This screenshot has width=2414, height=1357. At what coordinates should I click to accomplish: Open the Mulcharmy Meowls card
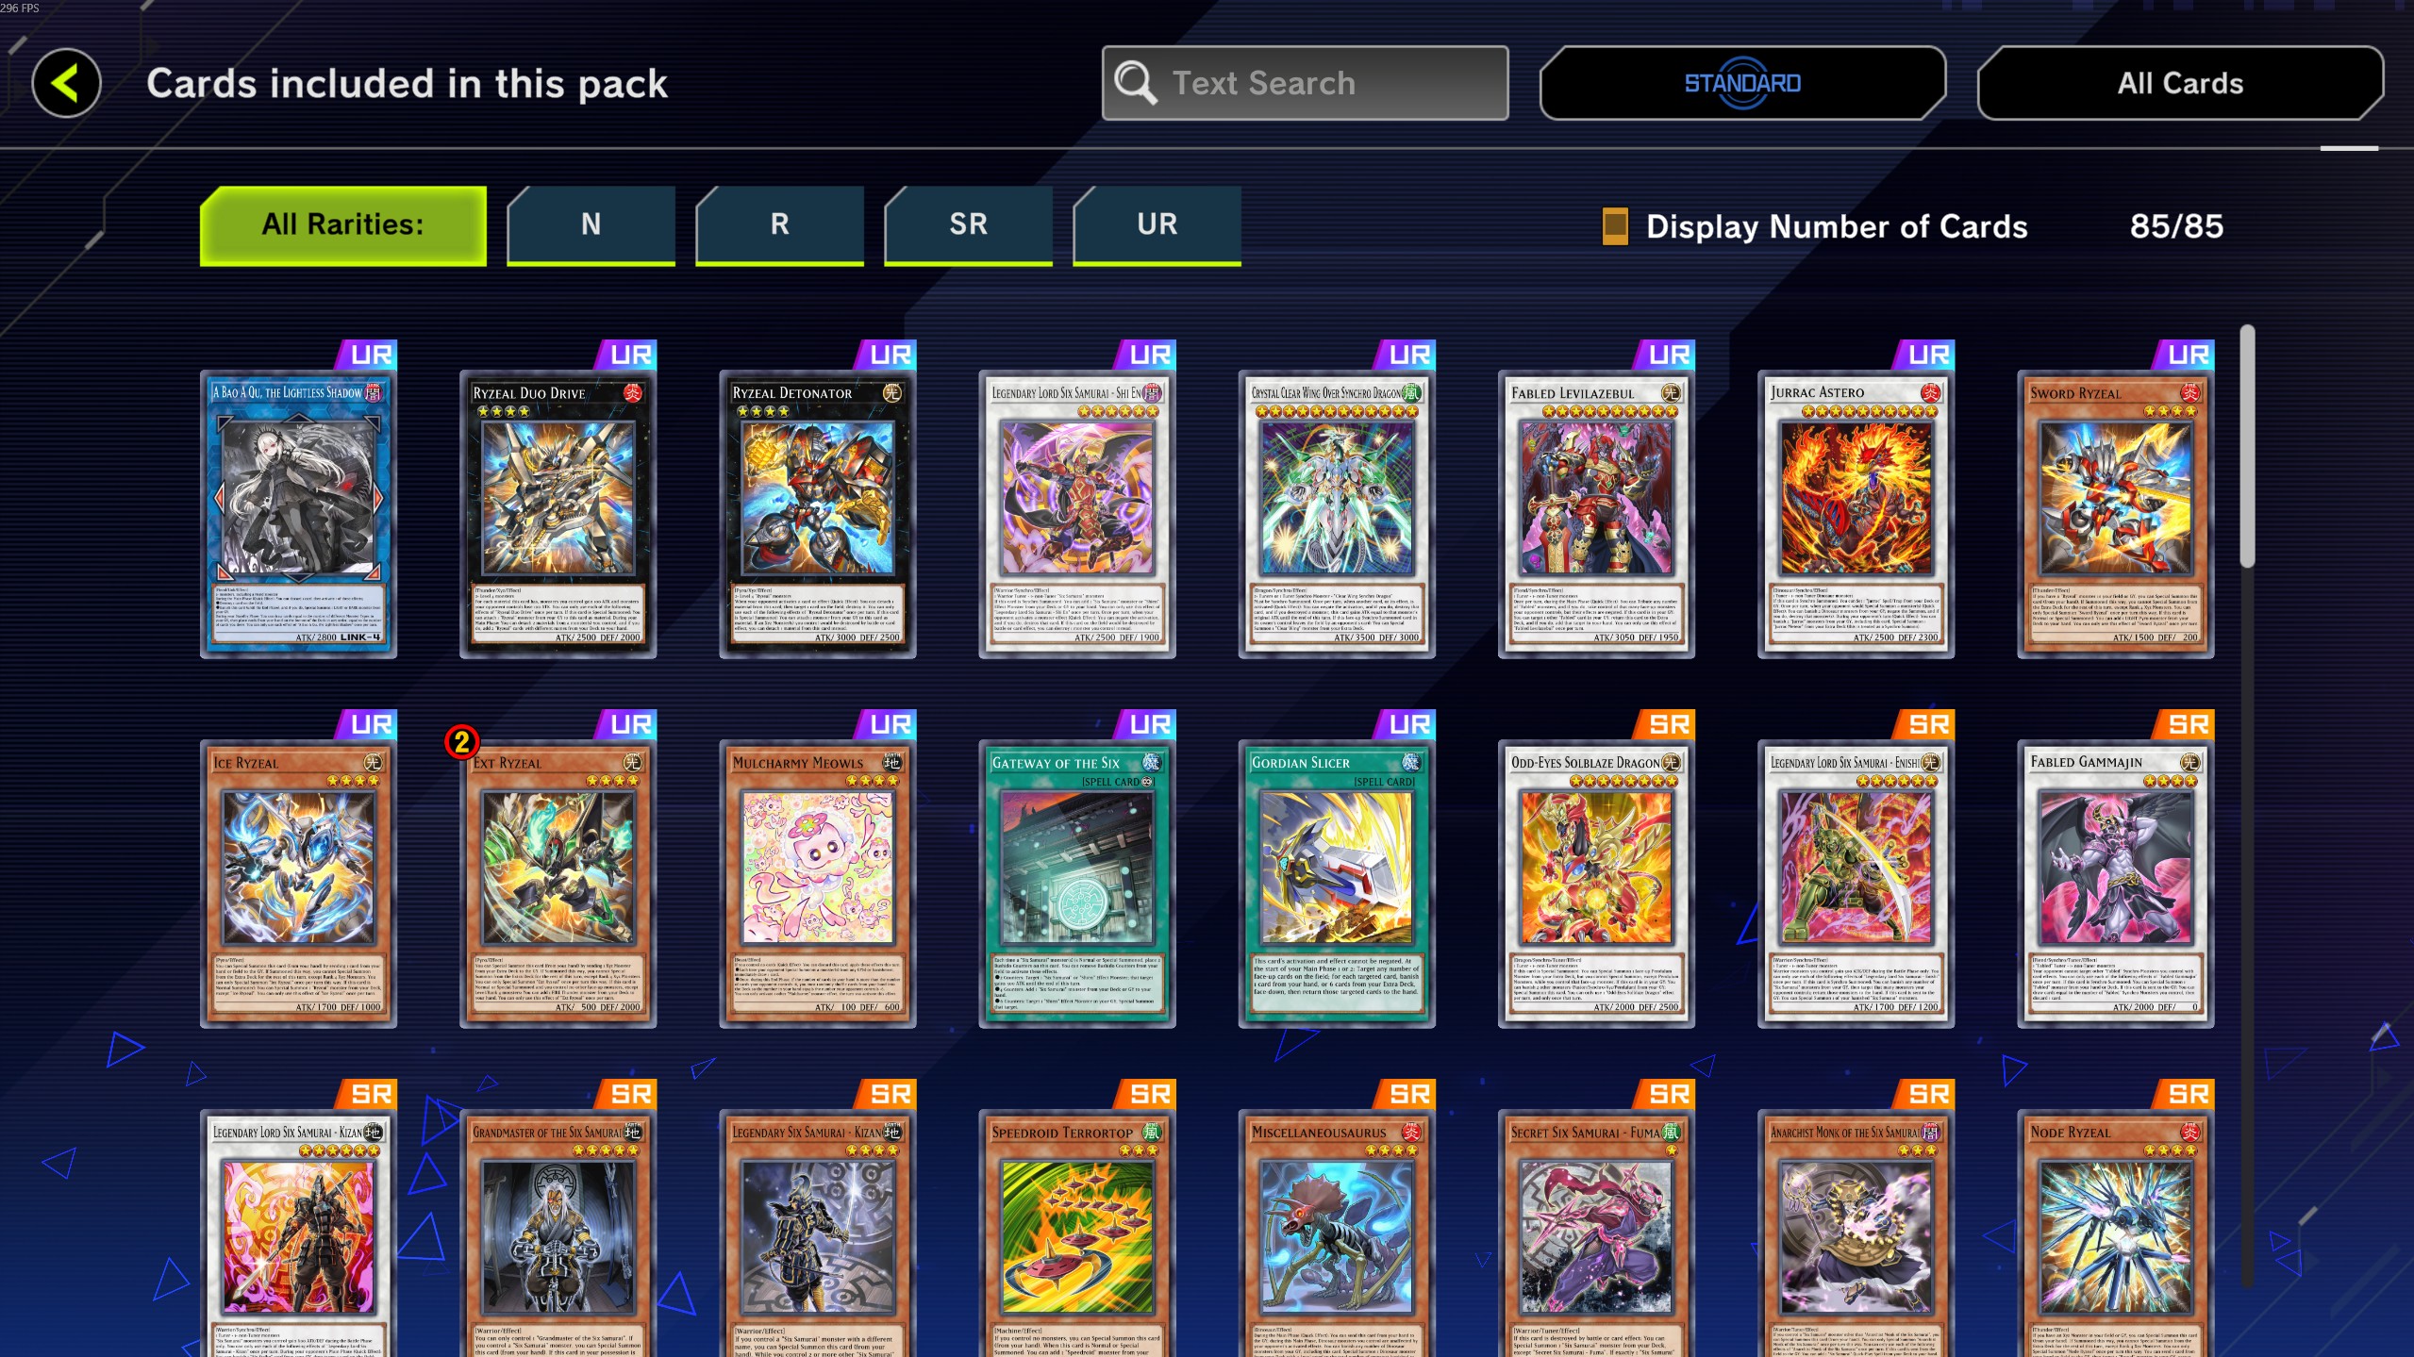coord(818,884)
